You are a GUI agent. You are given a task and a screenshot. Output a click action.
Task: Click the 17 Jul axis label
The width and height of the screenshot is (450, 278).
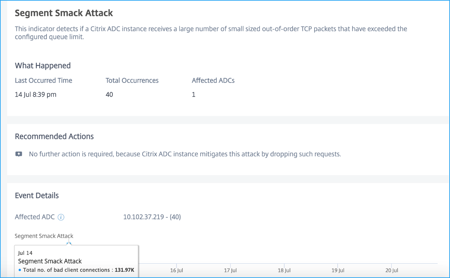[x=231, y=270]
